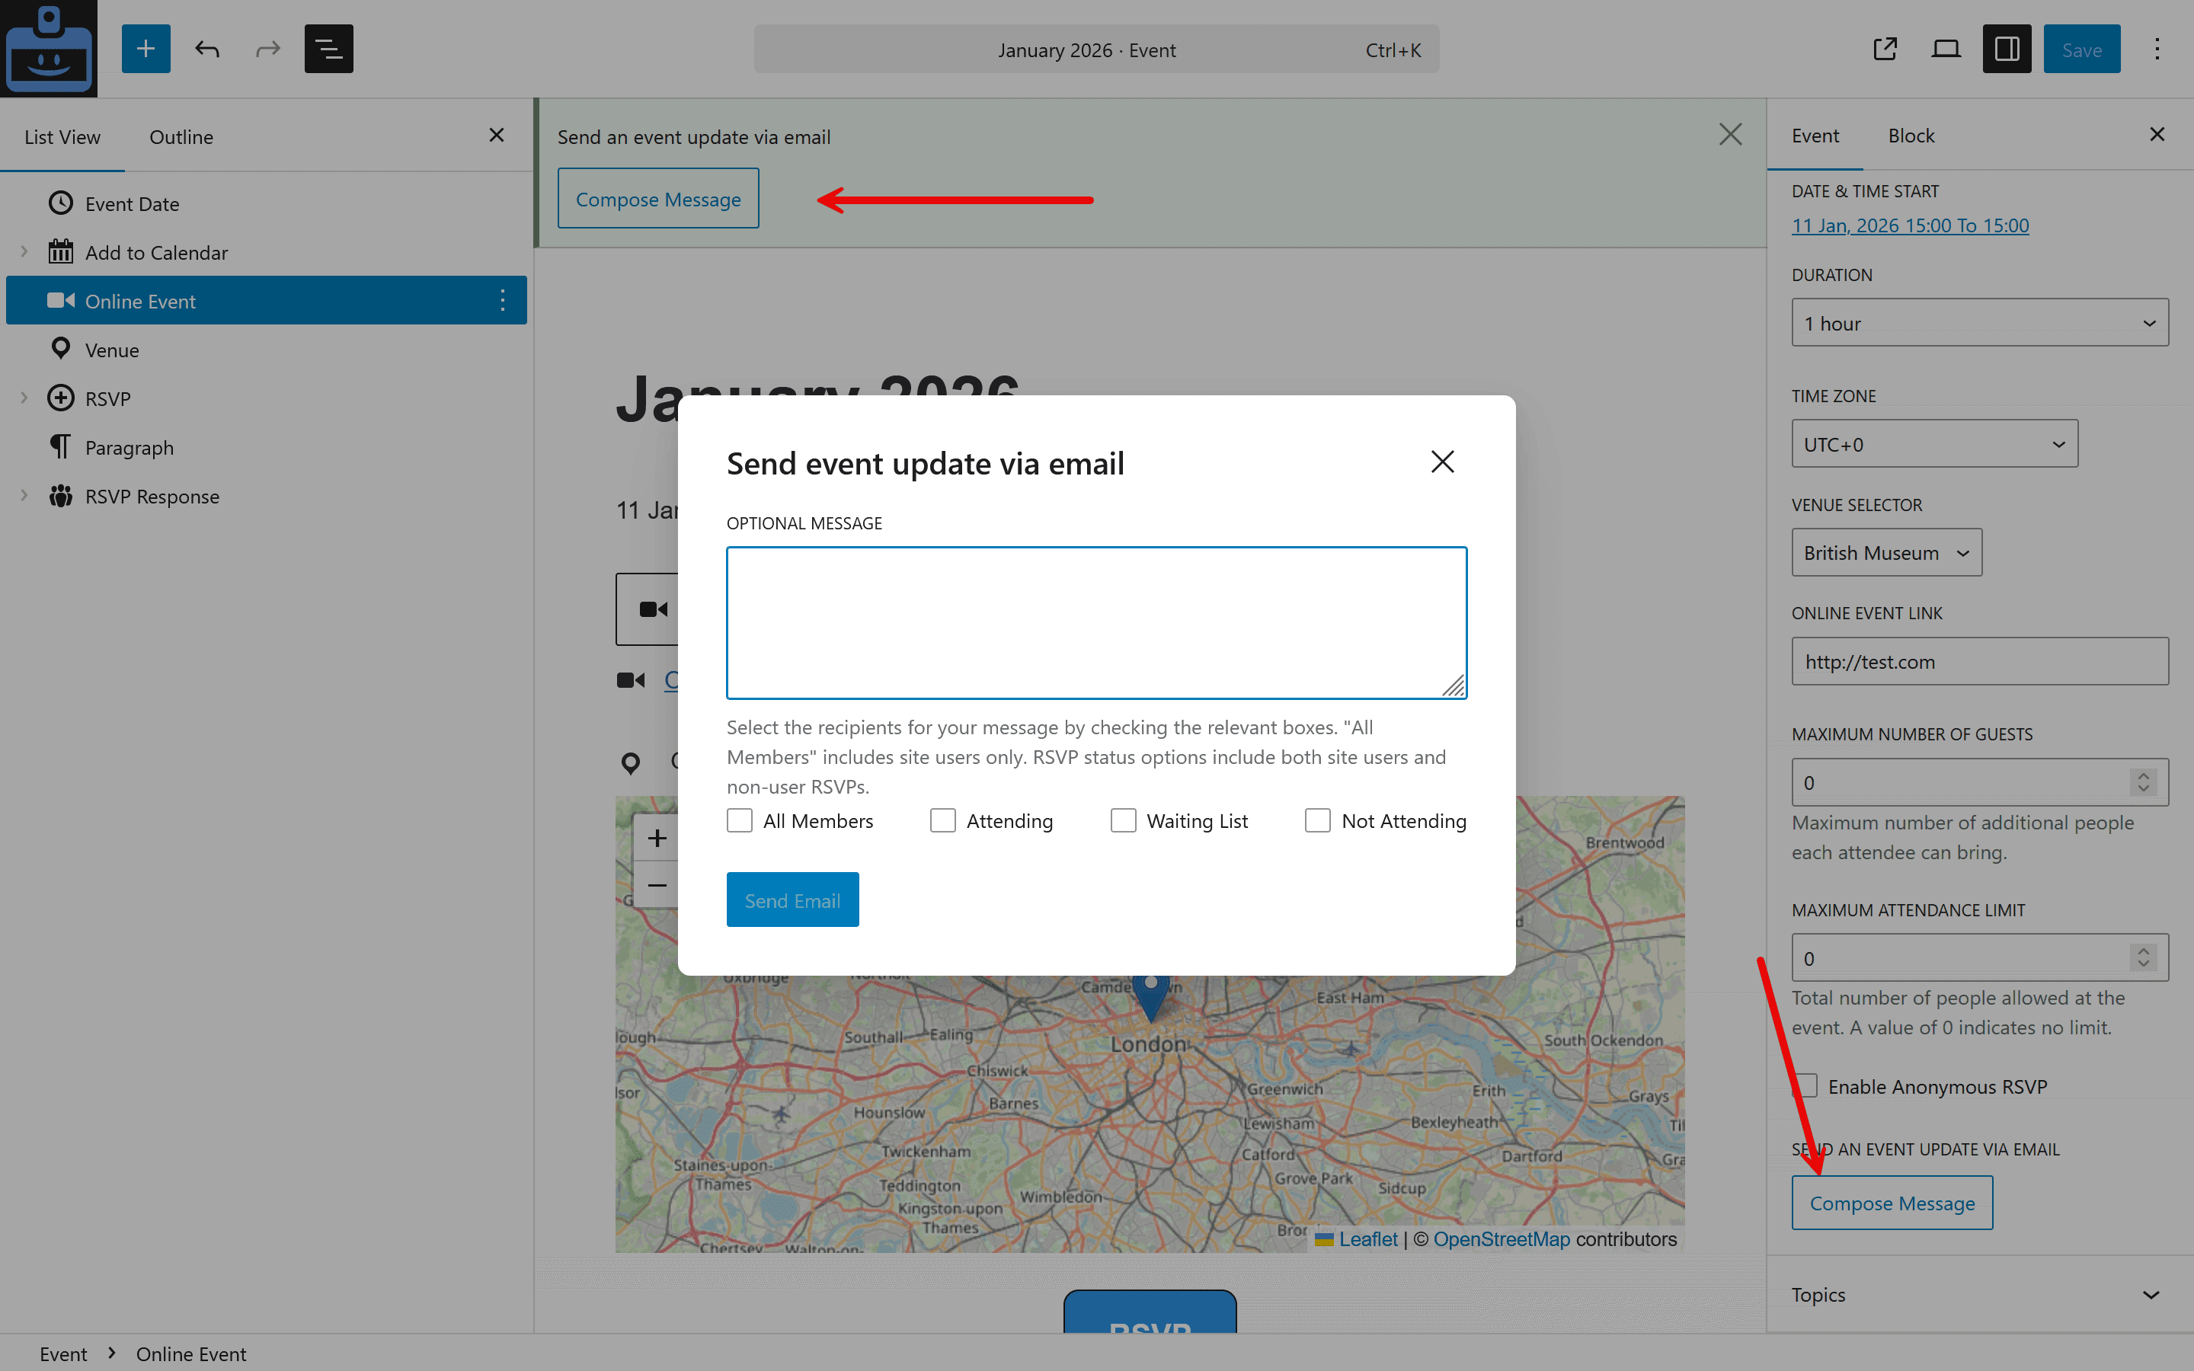Zoom in on the venue map
The image size is (2194, 1371).
[657, 838]
